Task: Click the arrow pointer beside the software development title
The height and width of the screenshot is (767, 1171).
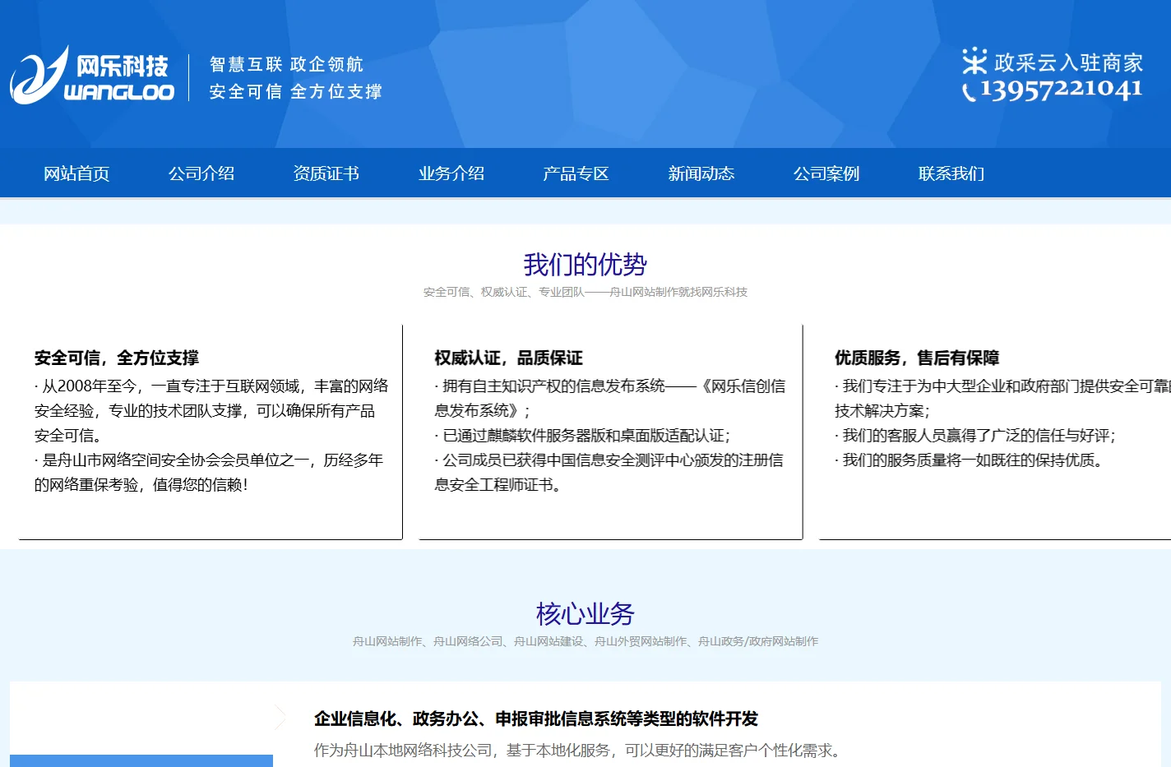Action: [280, 718]
